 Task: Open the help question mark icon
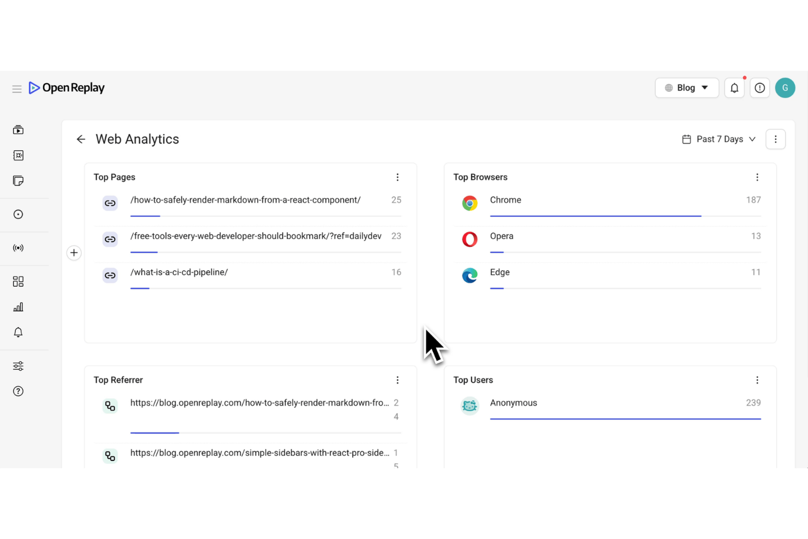click(18, 391)
